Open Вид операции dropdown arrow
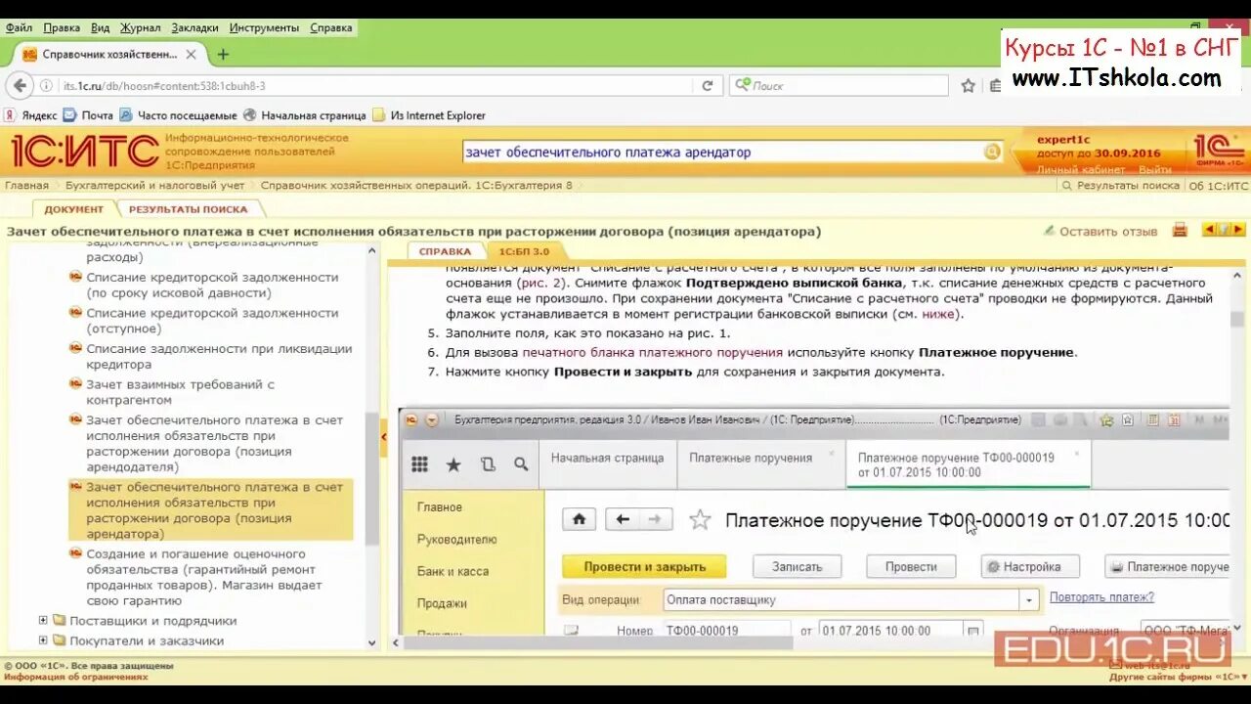1251x704 pixels. (x=1028, y=599)
